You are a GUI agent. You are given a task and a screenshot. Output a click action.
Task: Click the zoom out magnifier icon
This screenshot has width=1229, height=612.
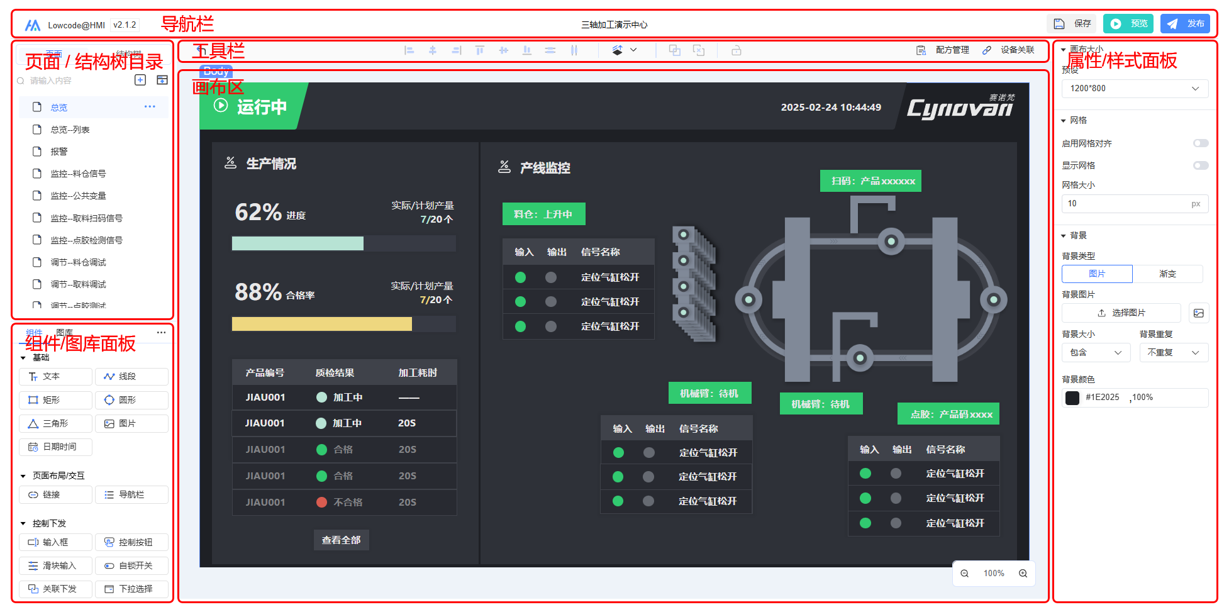[964, 573]
